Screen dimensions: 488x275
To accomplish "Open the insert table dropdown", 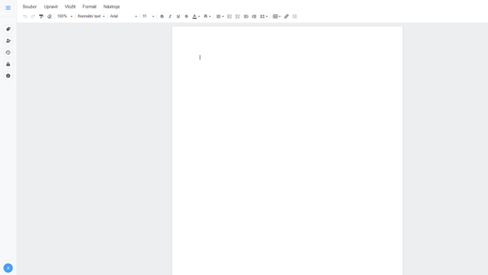I will [x=276, y=17].
